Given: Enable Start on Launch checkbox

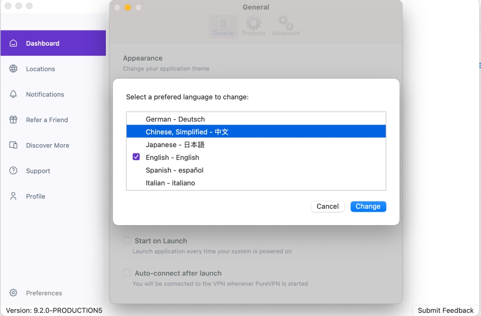Looking at the screenshot, I should [x=127, y=240].
